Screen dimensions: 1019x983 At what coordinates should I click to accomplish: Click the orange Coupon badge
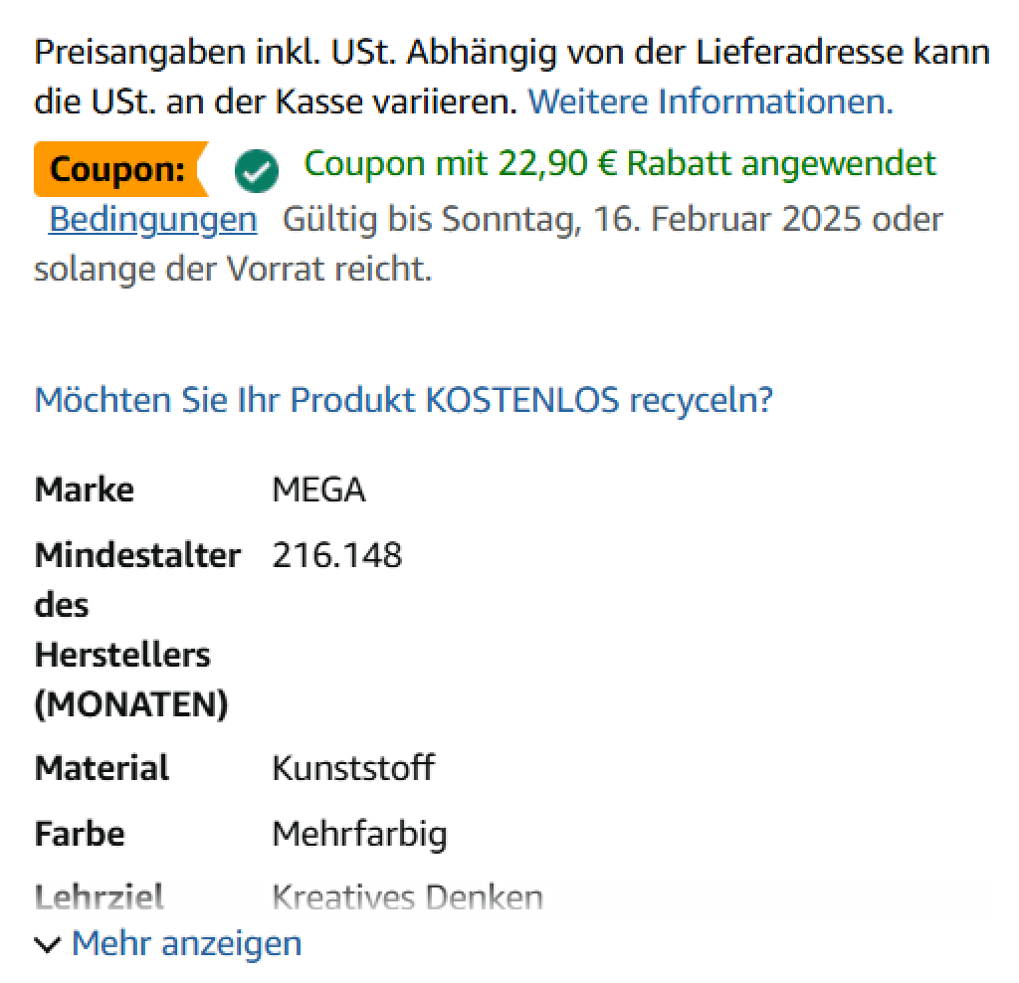coord(118,170)
